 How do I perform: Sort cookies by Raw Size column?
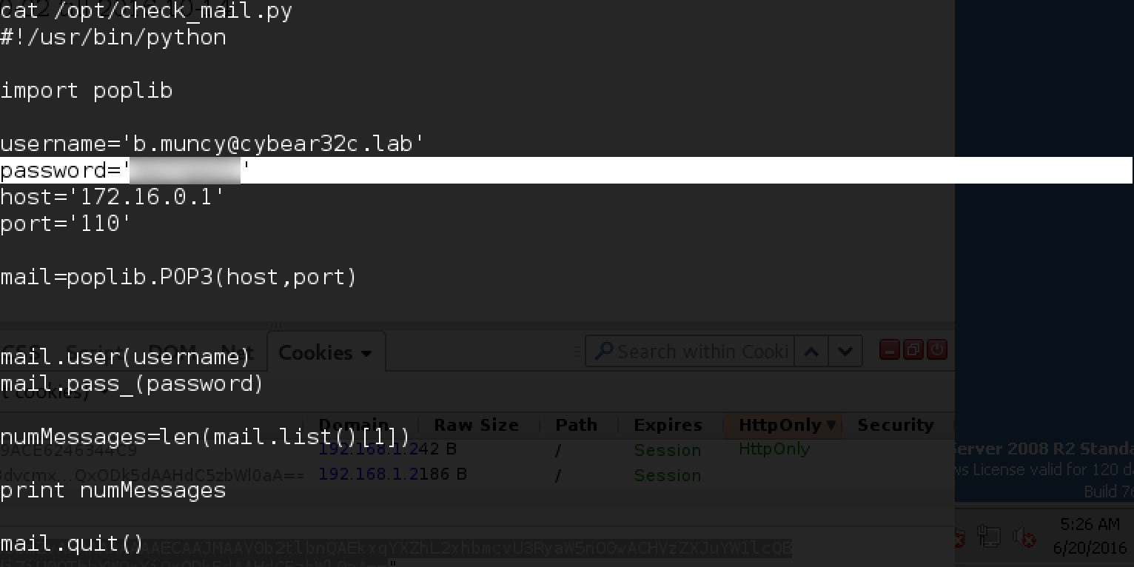coord(476,425)
